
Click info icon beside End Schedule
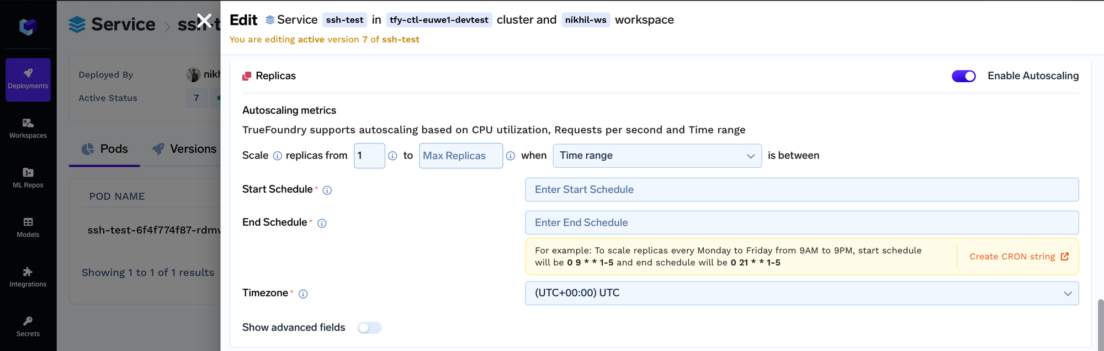[322, 224]
